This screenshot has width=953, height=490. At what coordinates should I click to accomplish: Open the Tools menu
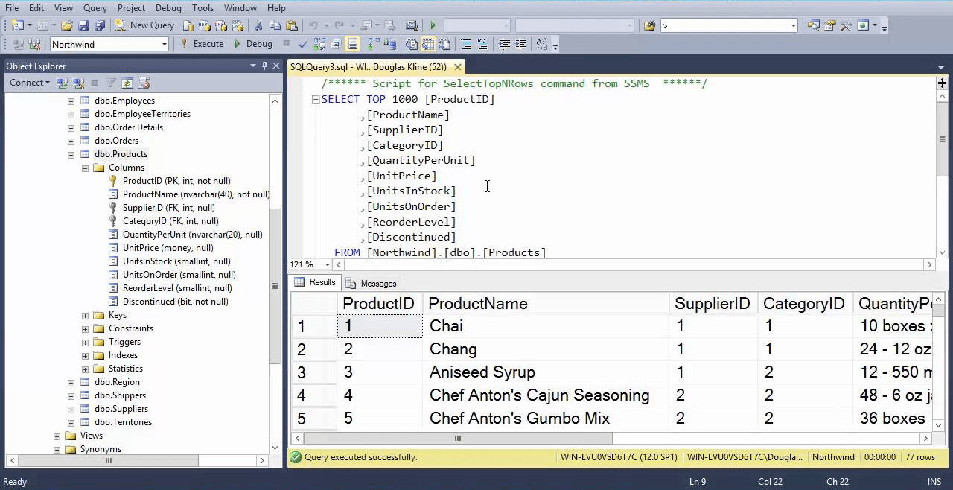(203, 8)
